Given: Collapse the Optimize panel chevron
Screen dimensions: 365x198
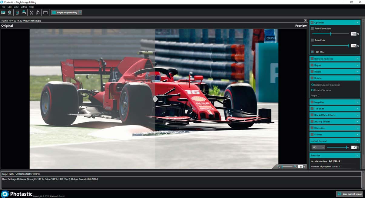Looking at the screenshot, I should [x=357, y=22].
